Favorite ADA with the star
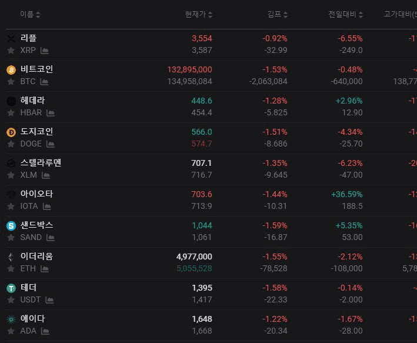Viewport: 417px width, 343px height. pyautogui.click(x=11, y=331)
